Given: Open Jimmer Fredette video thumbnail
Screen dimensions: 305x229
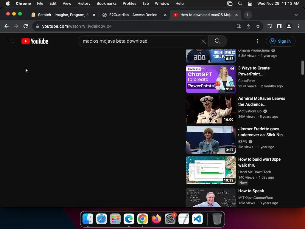Looking at the screenshot, I should 211,140.
